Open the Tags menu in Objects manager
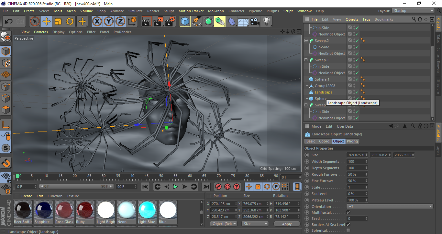The height and width of the screenshot is (234, 442). coord(366,19)
